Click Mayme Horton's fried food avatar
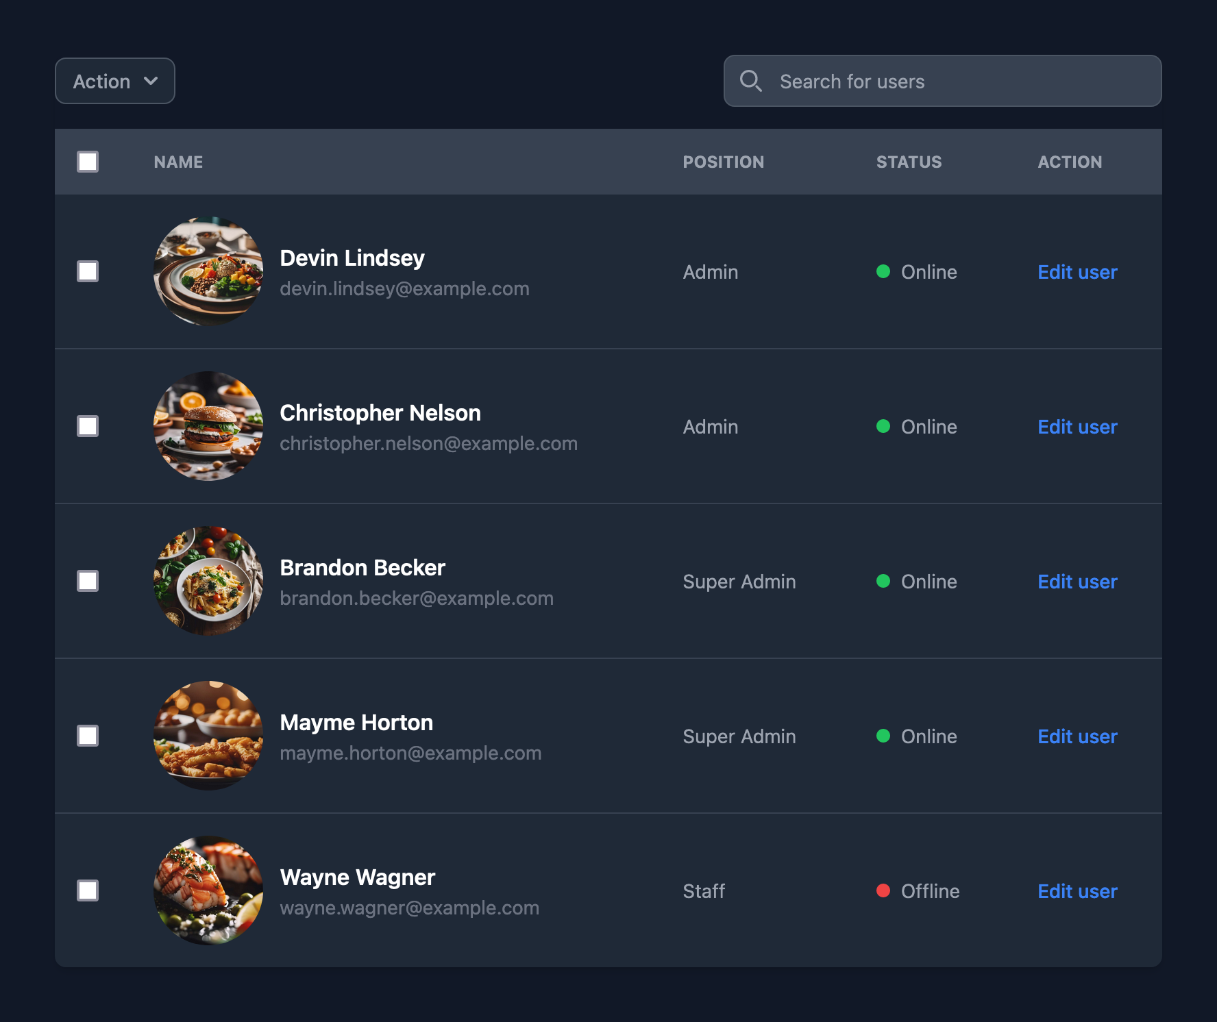This screenshot has height=1022, width=1217. [x=208, y=736]
